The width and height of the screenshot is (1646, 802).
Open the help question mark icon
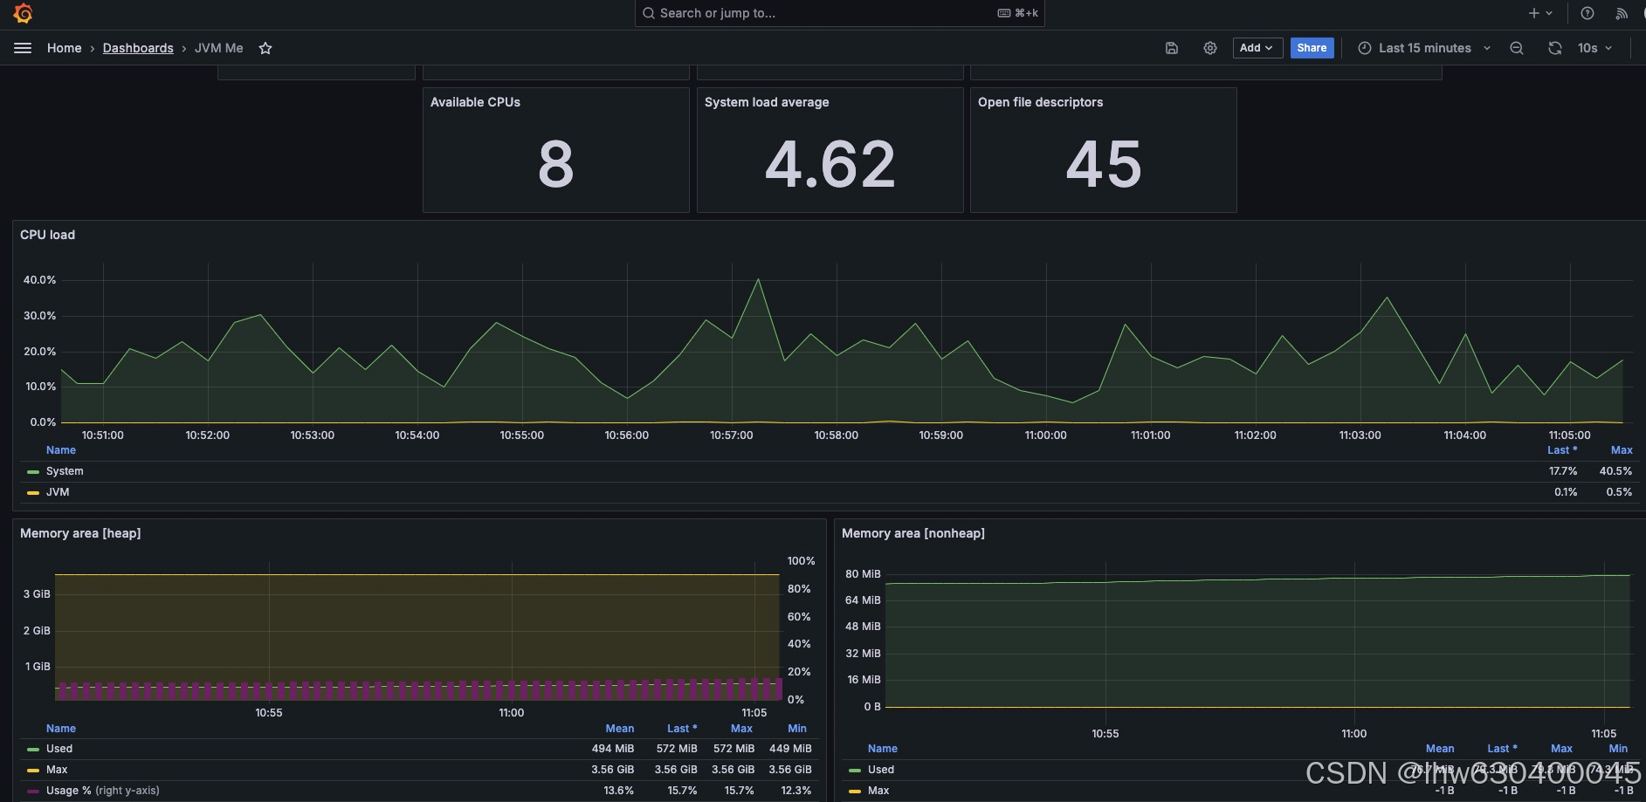[1587, 13]
